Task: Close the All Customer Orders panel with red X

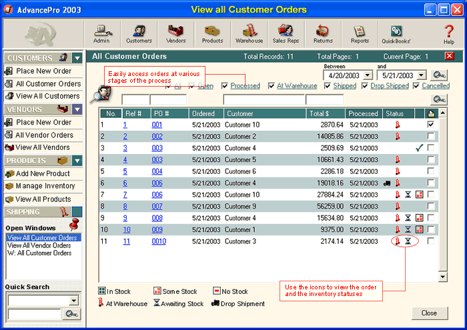Action: (450, 56)
